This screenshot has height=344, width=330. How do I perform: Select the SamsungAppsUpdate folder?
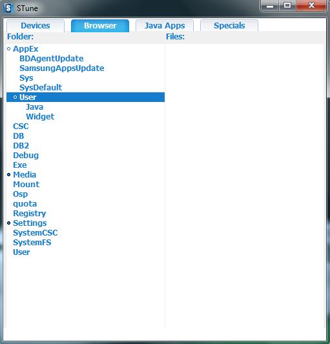[62, 68]
